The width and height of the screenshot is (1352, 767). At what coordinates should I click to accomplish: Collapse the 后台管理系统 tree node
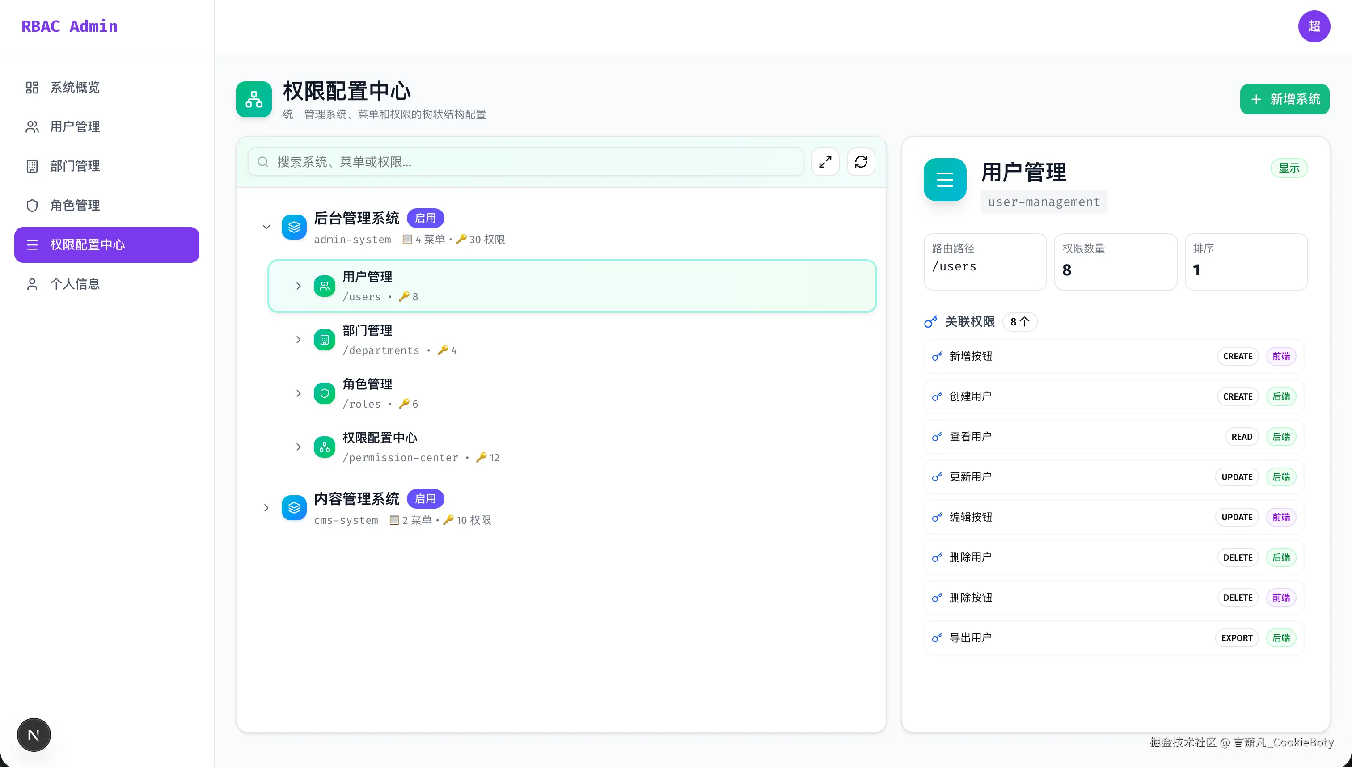pos(266,227)
